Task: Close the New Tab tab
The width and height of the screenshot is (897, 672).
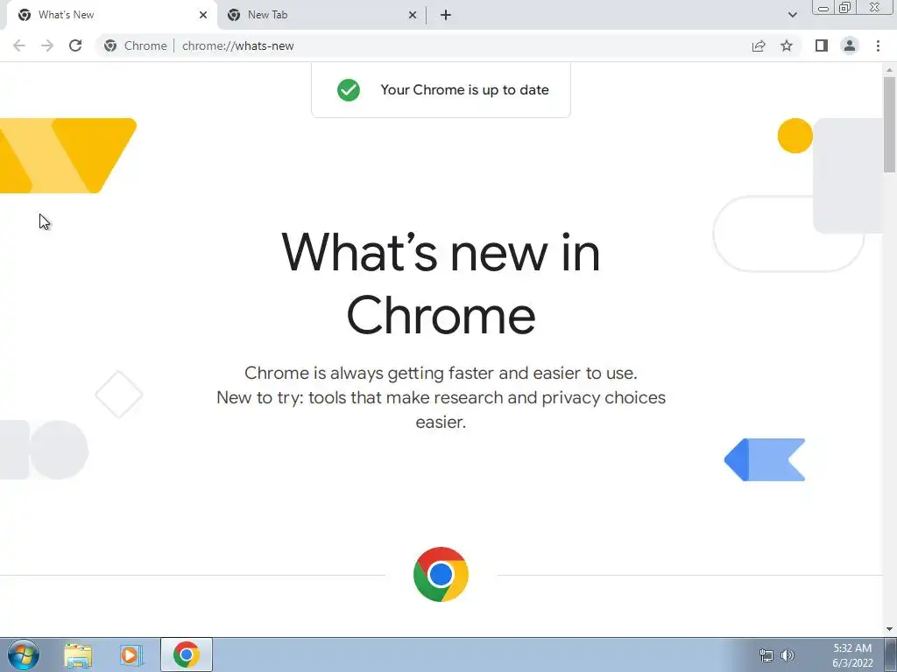Action: (x=413, y=15)
